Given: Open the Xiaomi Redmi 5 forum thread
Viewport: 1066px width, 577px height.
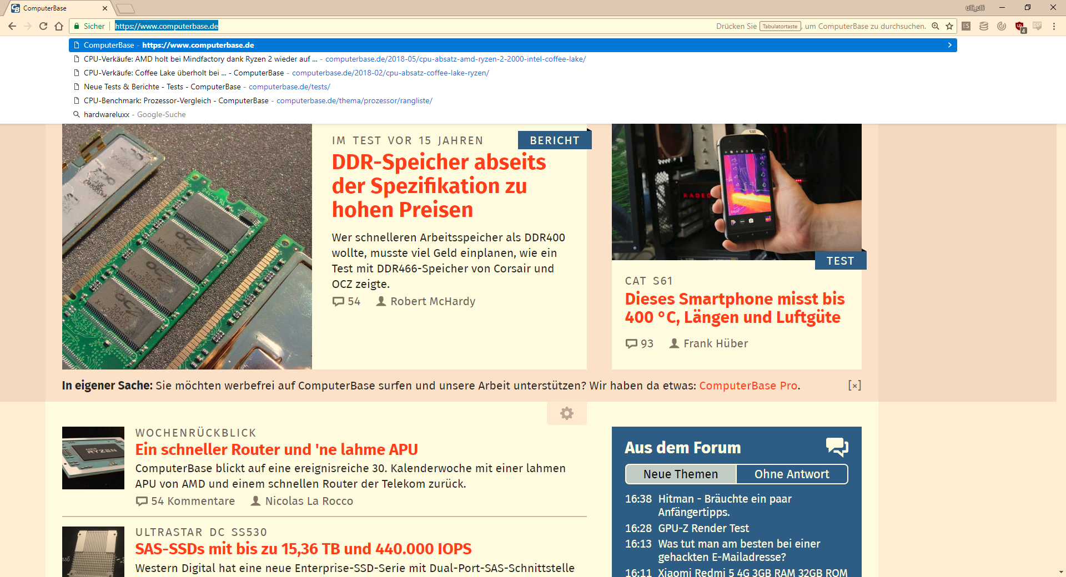Looking at the screenshot, I should 752,572.
